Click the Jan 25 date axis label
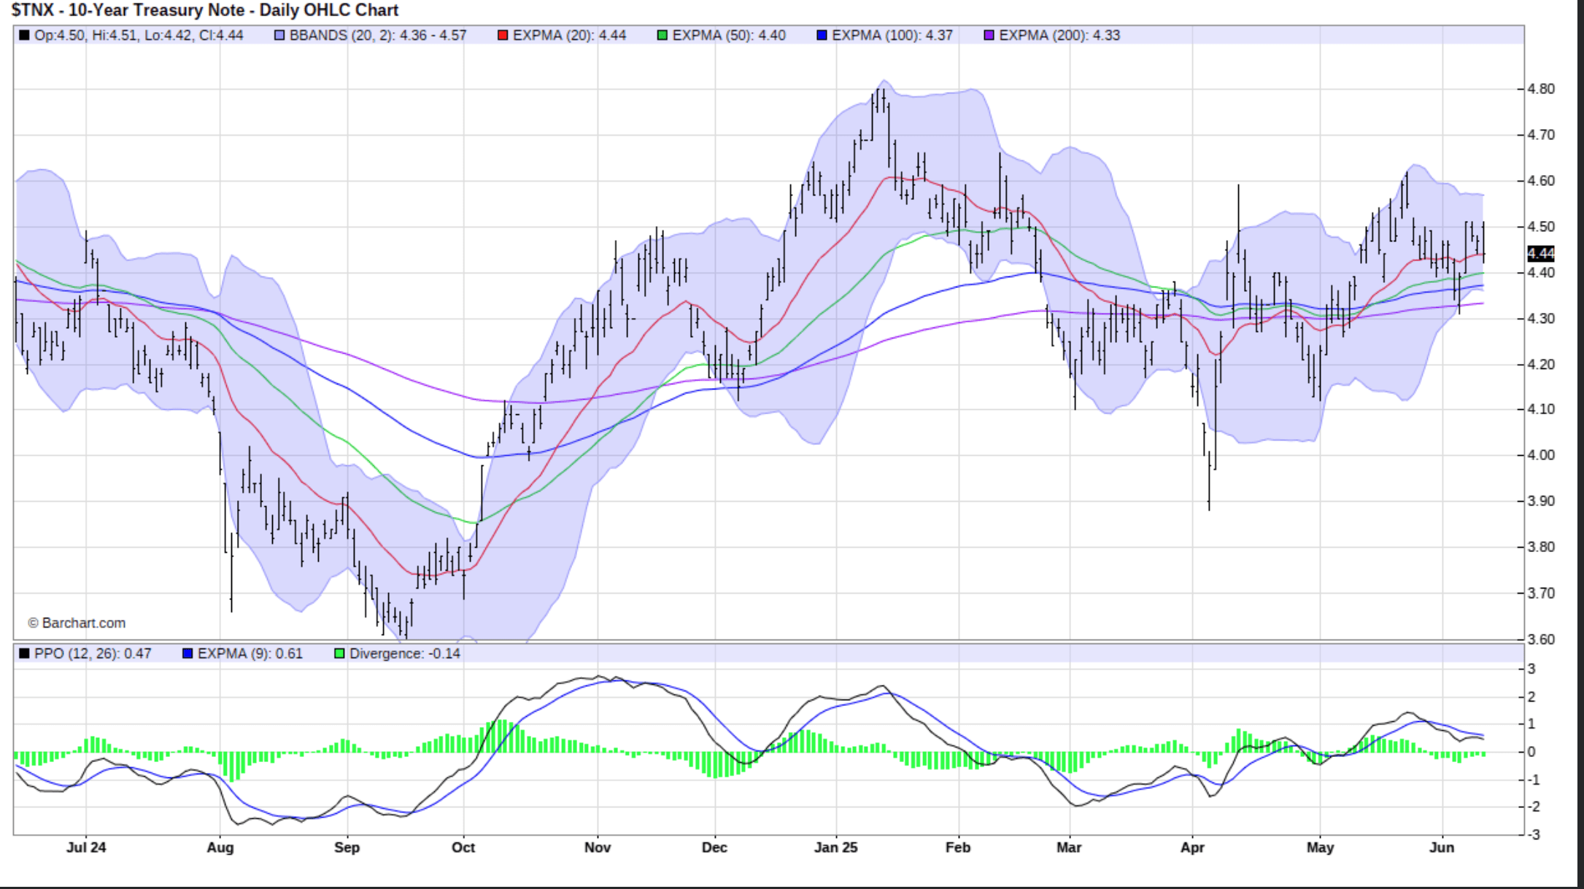The width and height of the screenshot is (1584, 889). (836, 847)
